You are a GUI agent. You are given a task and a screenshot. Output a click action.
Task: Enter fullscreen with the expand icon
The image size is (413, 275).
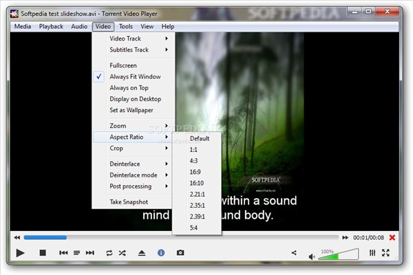point(385,253)
